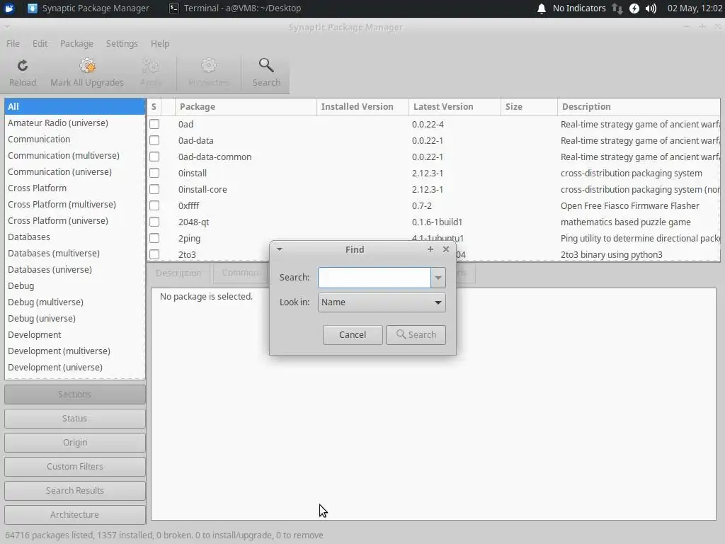Click the Reload toolbar icon
Viewport: 725px width, 544px height.
(22, 66)
